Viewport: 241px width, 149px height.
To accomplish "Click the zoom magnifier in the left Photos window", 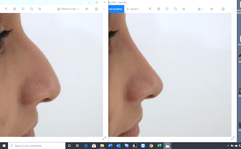I will tap(6, 9).
